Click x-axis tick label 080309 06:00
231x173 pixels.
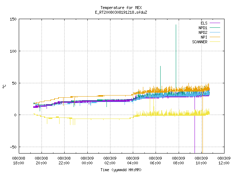pos(156,161)
